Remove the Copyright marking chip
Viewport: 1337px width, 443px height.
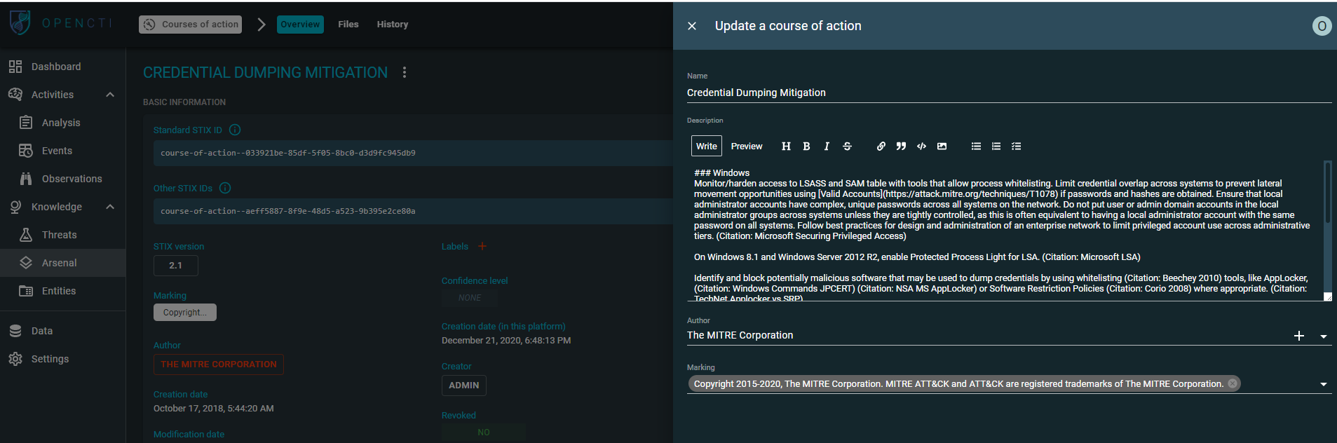(1233, 383)
